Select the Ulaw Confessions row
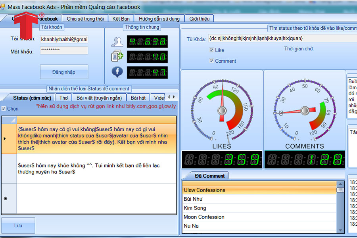 pyautogui.click(x=259, y=190)
